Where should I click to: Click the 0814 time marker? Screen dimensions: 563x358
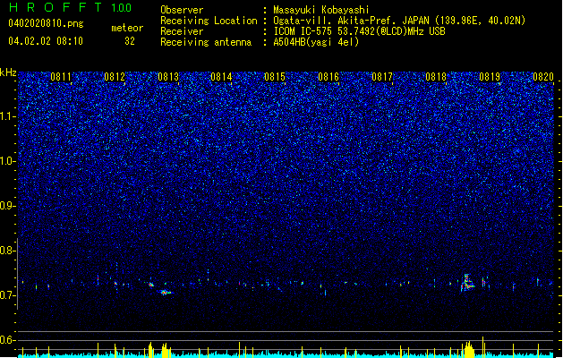(221, 77)
